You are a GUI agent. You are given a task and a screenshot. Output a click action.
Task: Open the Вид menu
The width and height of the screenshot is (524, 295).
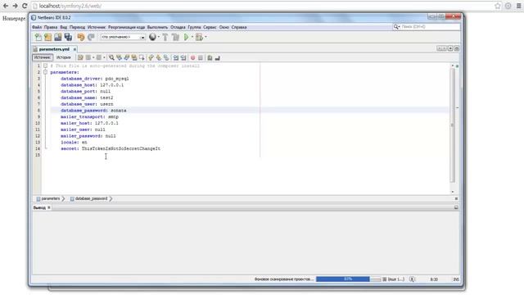[x=64, y=27]
